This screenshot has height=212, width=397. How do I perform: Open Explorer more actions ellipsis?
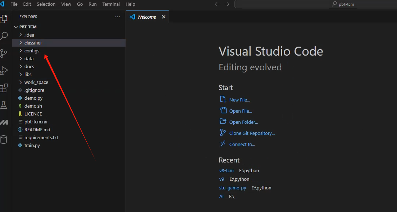(x=118, y=17)
